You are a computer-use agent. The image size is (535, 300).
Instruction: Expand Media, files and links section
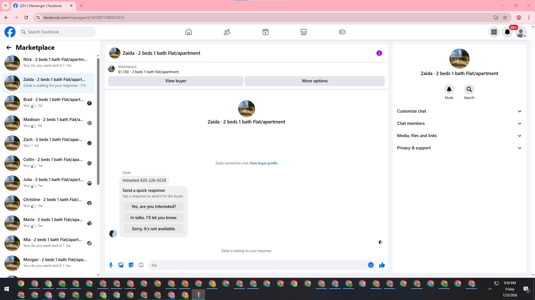click(x=459, y=136)
